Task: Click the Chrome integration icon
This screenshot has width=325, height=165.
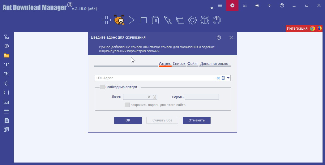Action: pyautogui.click(x=312, y=28)
